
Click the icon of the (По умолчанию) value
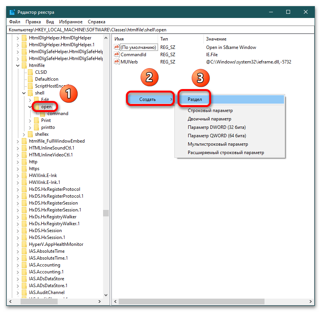click(117, 47)
